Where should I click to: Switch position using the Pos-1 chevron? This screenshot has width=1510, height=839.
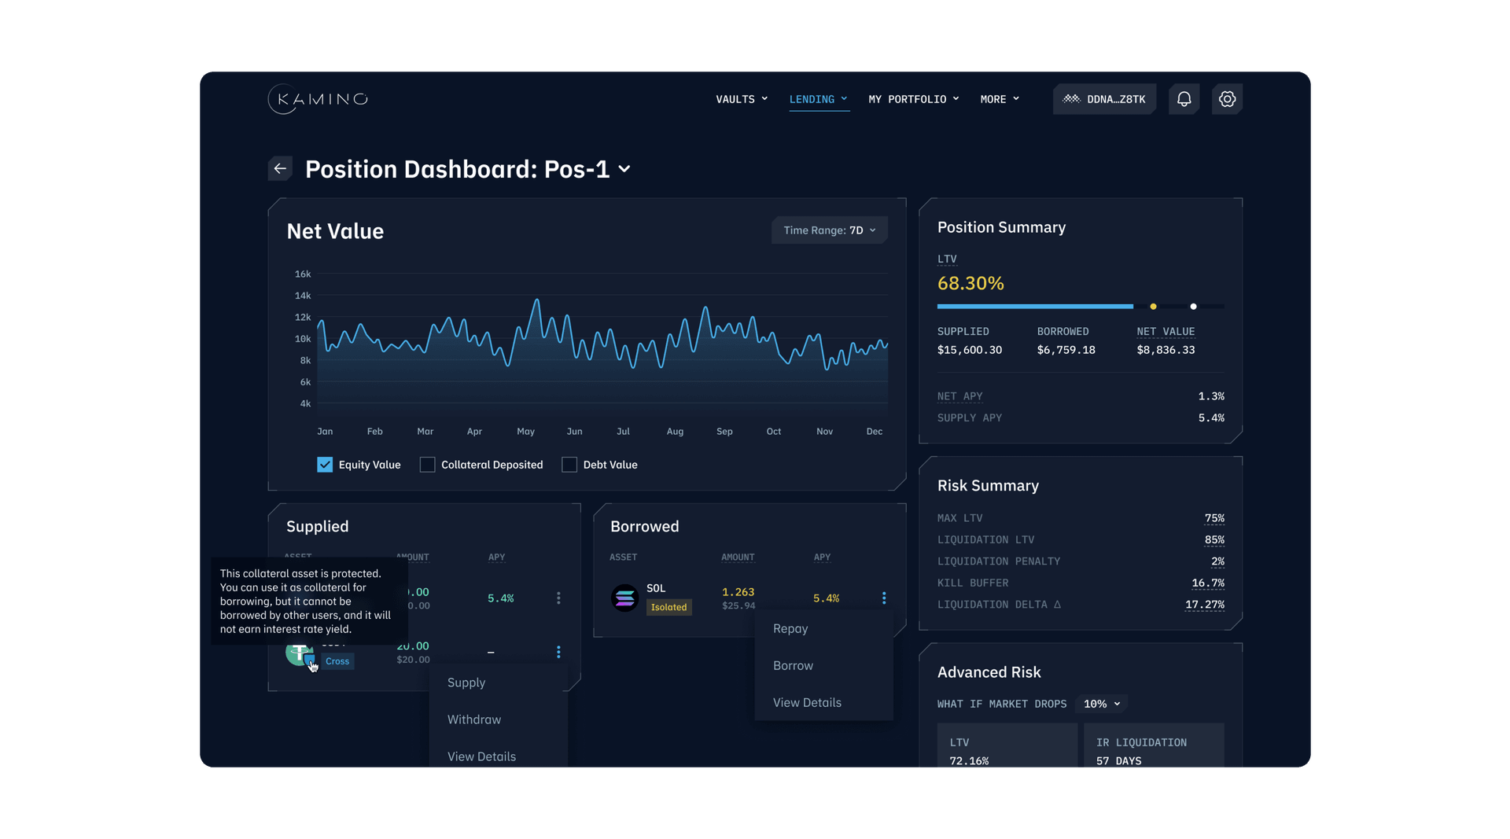pyautogui.click(x=624, y=169)
